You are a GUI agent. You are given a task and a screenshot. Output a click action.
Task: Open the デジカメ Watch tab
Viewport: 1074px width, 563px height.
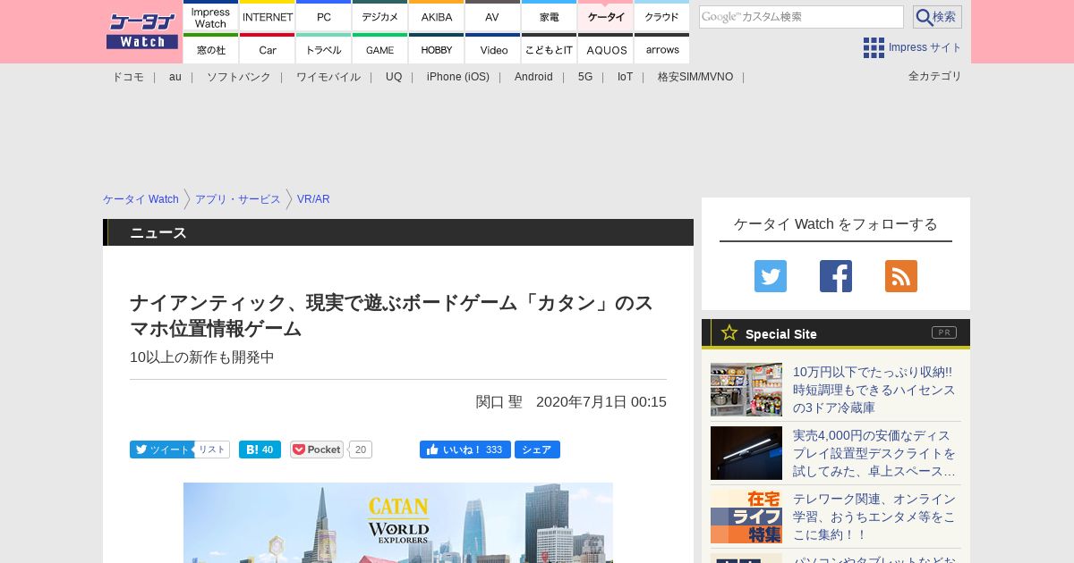(380, 17)
